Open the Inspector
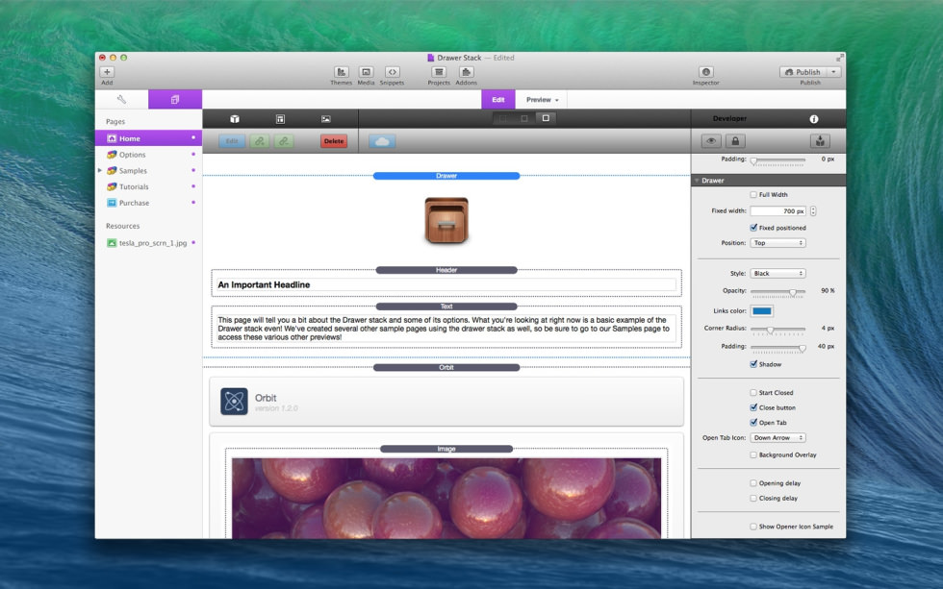This screenshot has height=589, width=943. tap(706, 72)
